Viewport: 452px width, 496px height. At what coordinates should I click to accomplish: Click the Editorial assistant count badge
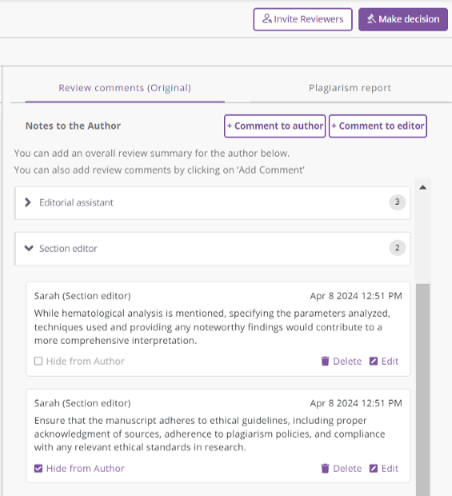tap(398, 202)
